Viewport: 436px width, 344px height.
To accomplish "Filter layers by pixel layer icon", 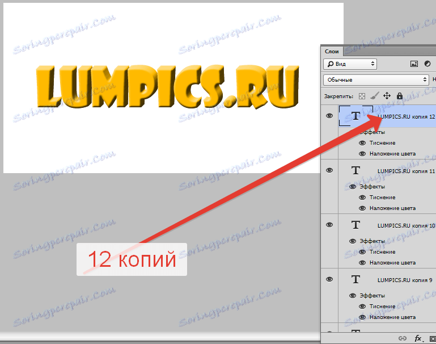I will pos(414,64).
